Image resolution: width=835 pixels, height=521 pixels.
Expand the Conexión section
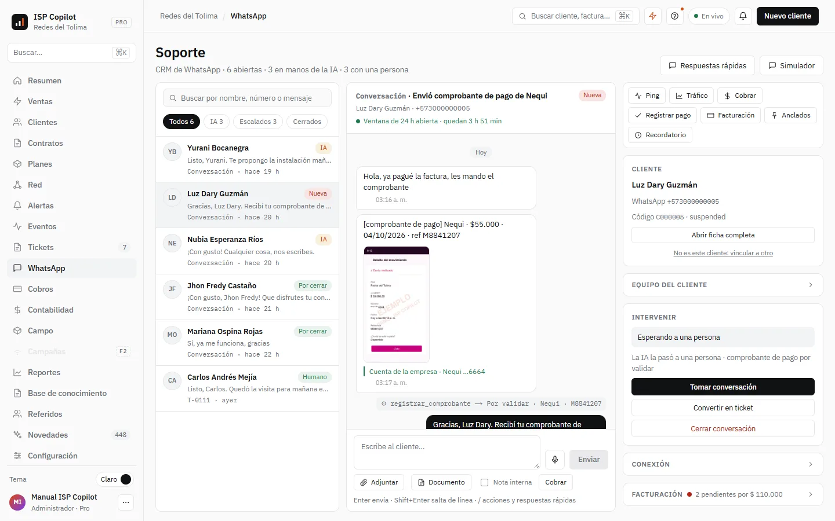723,464
